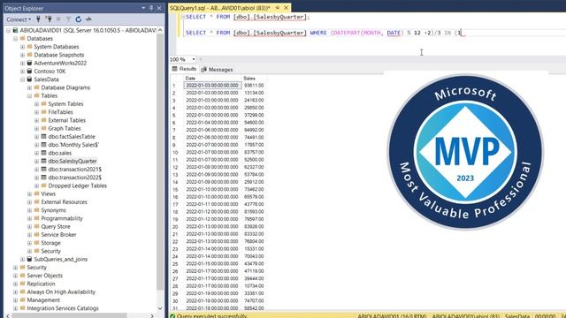Select sales value 93611.00 in row 1
The height and width of the screenshot is (318, 566).
(254, 86)
